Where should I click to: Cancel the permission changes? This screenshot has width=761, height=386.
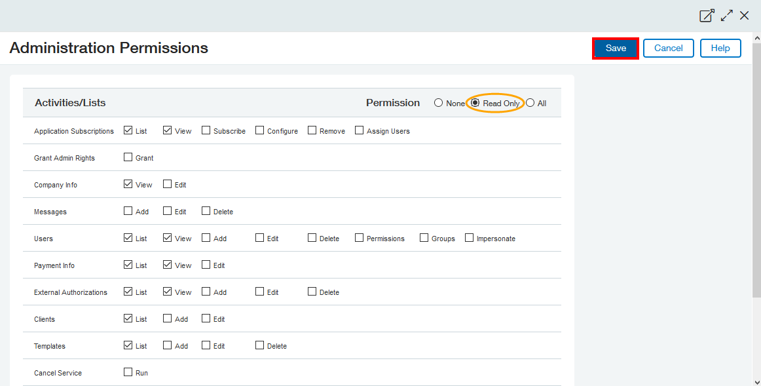coord(668,48)
